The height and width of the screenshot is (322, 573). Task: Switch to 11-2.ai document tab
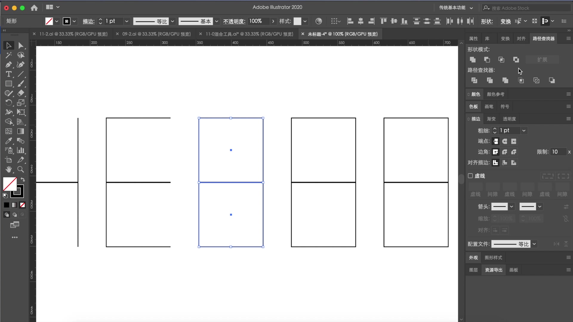[73, 34]
